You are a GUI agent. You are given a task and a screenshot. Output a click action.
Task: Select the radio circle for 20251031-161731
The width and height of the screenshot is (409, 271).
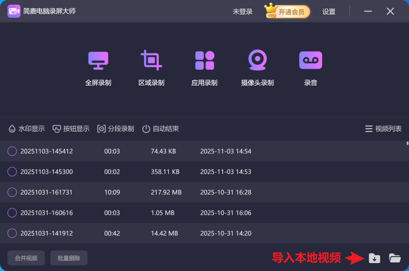[12, 192]
